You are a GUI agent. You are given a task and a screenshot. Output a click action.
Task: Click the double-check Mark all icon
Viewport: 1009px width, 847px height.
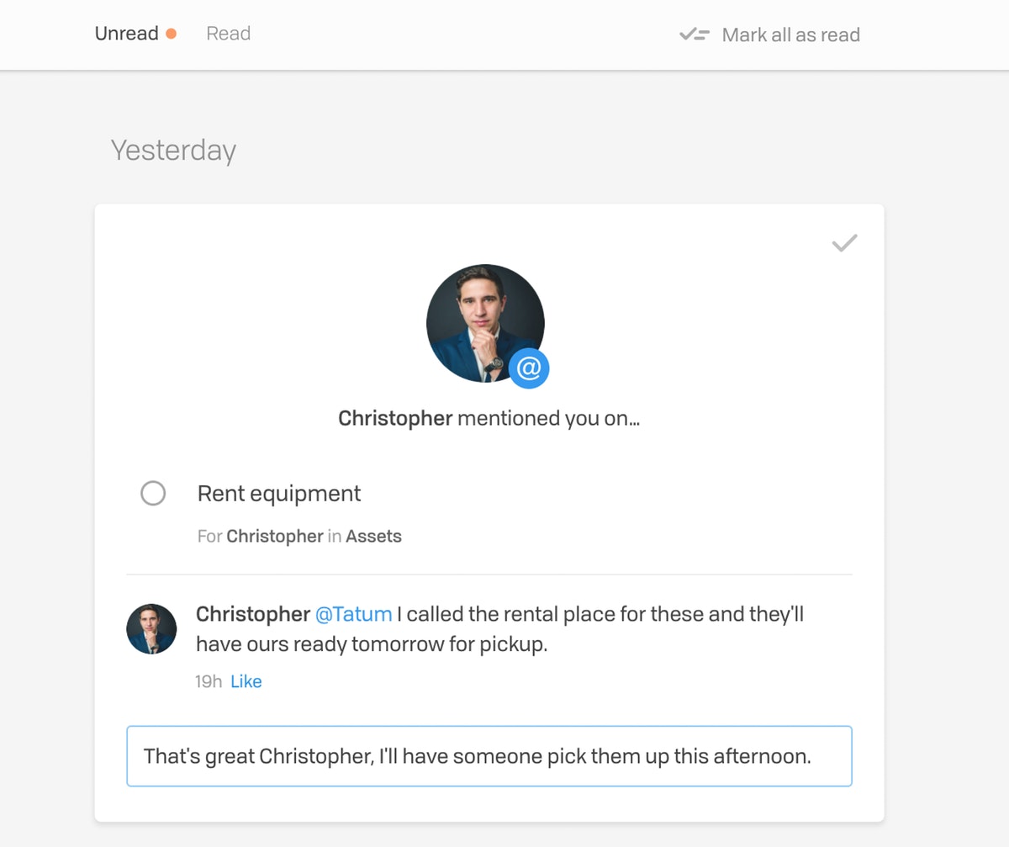pyautogui.click(x=695, y=34)
